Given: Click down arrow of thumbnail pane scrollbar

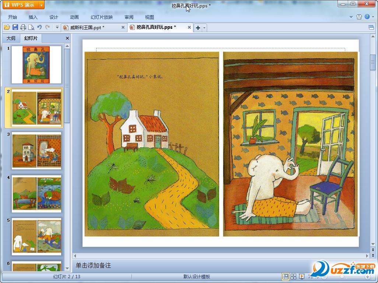Looking at the screenshot, I should [x=67, y=268].
